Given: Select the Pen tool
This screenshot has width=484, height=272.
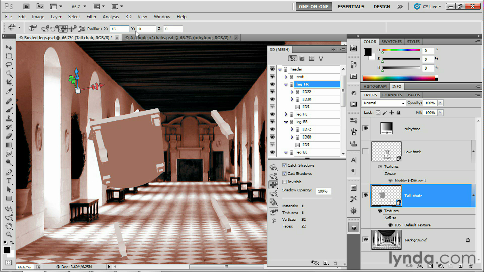Looking at the screenshot, I should point(9,172).
